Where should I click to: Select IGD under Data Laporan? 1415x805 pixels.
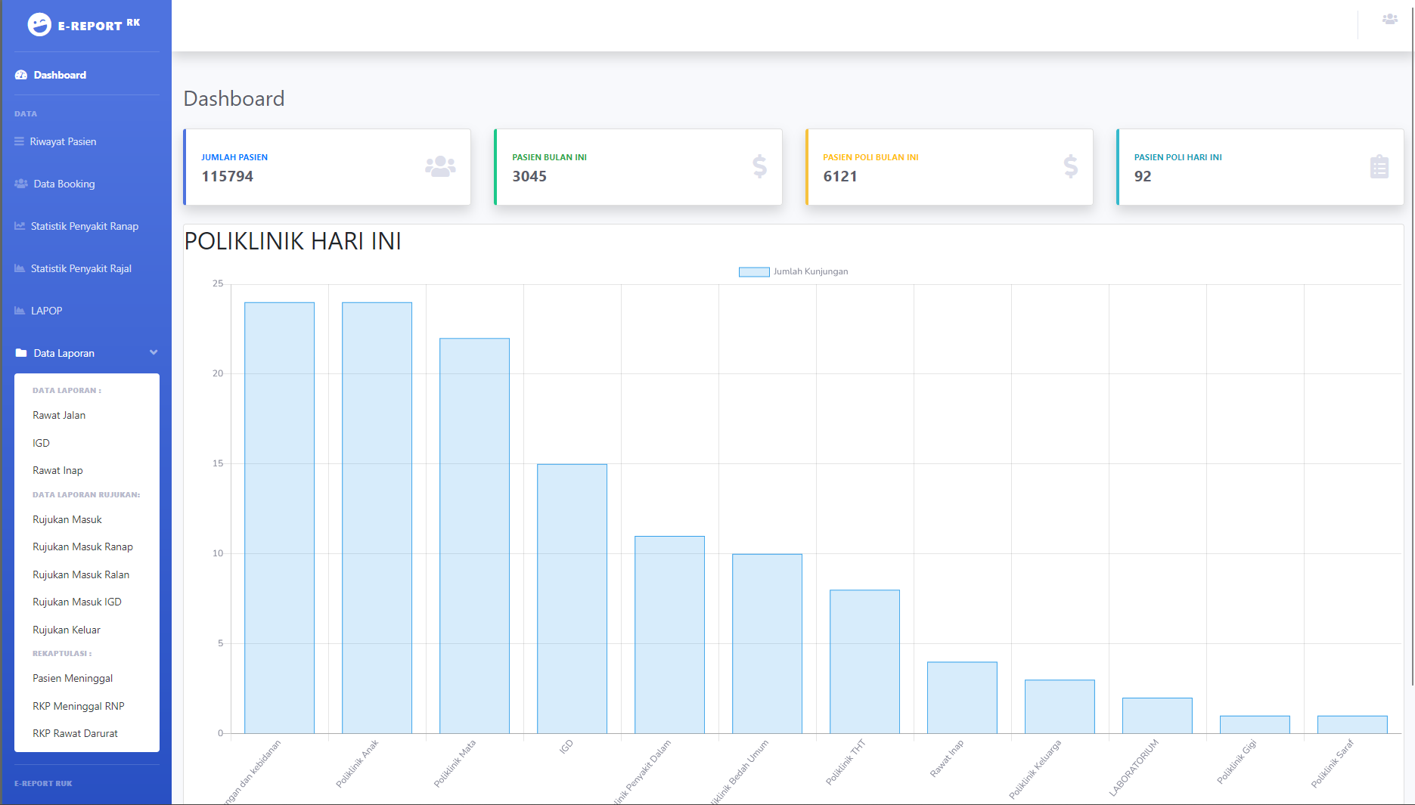coord(42,443)
